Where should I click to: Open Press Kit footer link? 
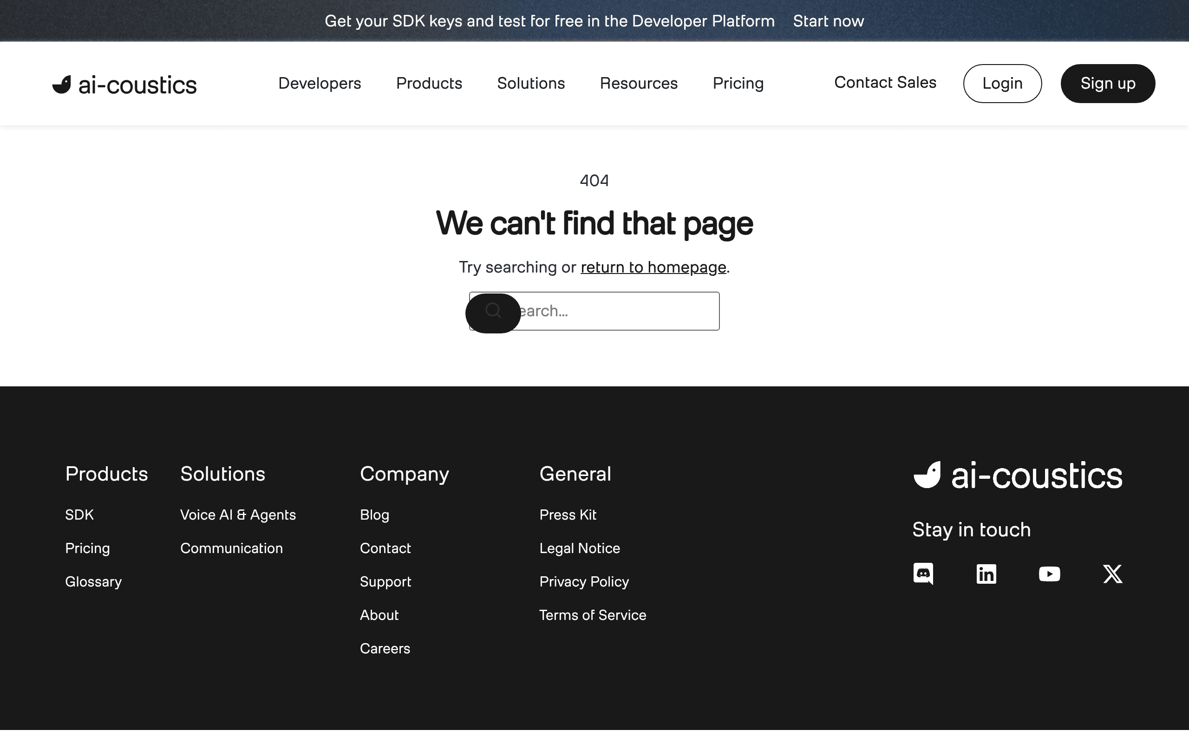568,515
